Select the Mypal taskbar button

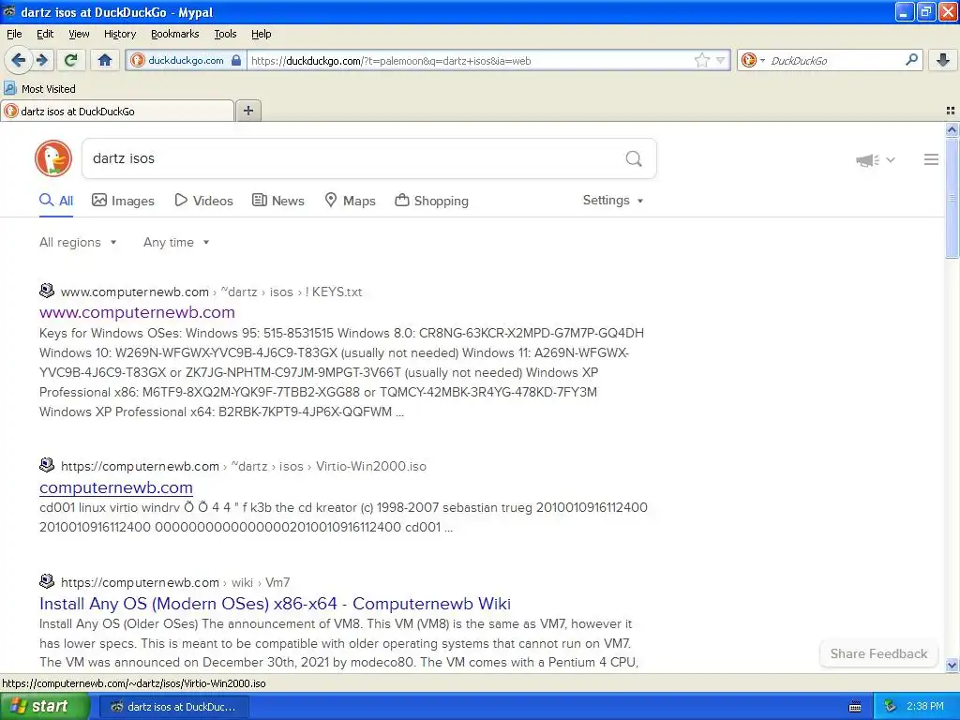(173, 707)
